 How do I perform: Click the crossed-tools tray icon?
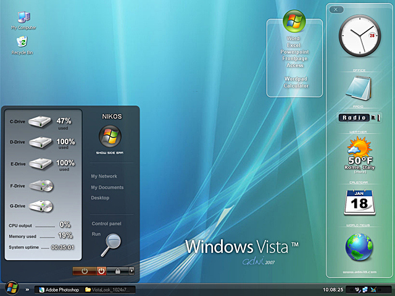[373, 290]
